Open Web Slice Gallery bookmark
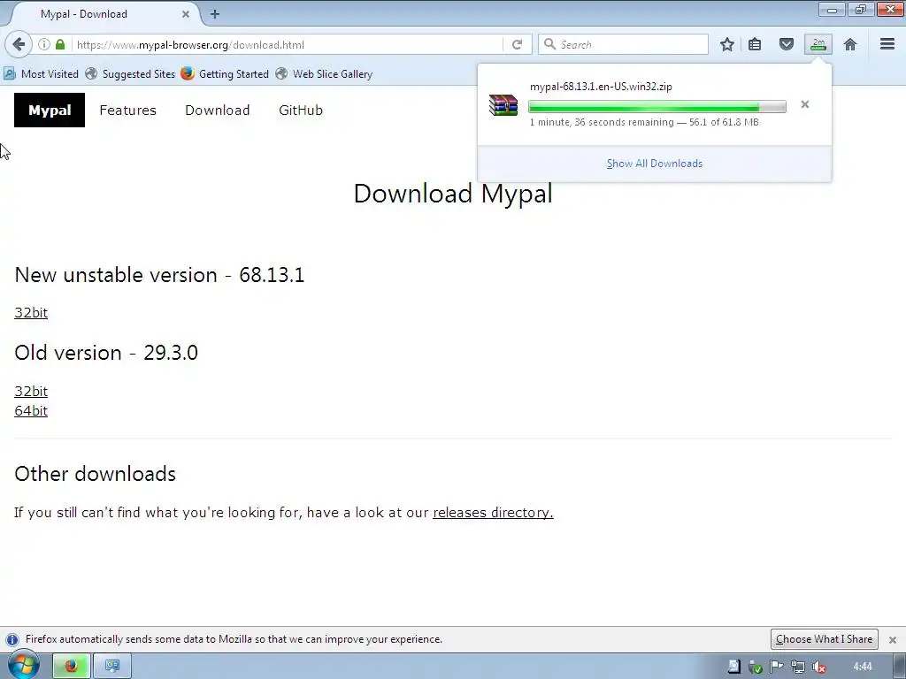 (x=324, y=74)
